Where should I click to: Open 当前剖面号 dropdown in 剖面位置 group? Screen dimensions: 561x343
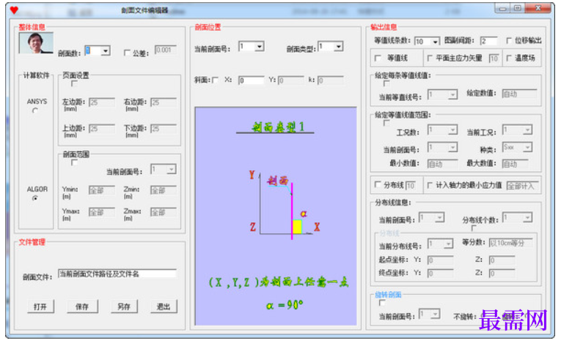(260, 46)
